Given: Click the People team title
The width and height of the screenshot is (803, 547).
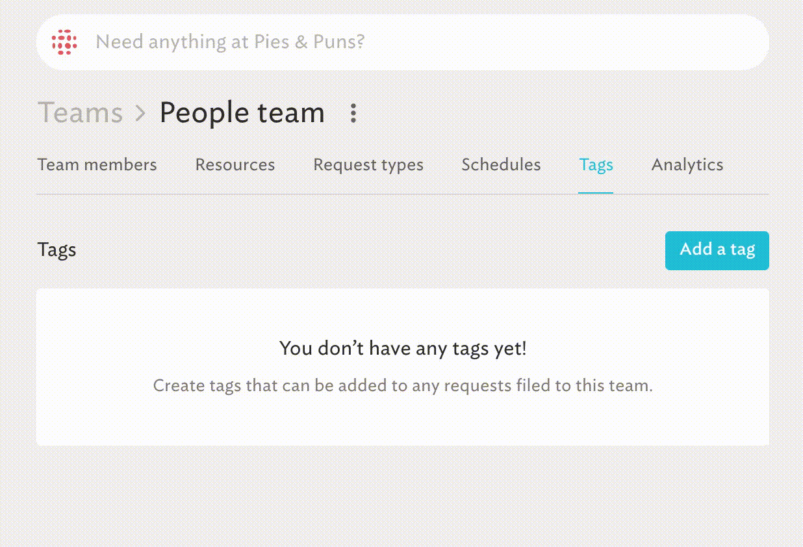Looking at the screenshot, I should [242, 113].
